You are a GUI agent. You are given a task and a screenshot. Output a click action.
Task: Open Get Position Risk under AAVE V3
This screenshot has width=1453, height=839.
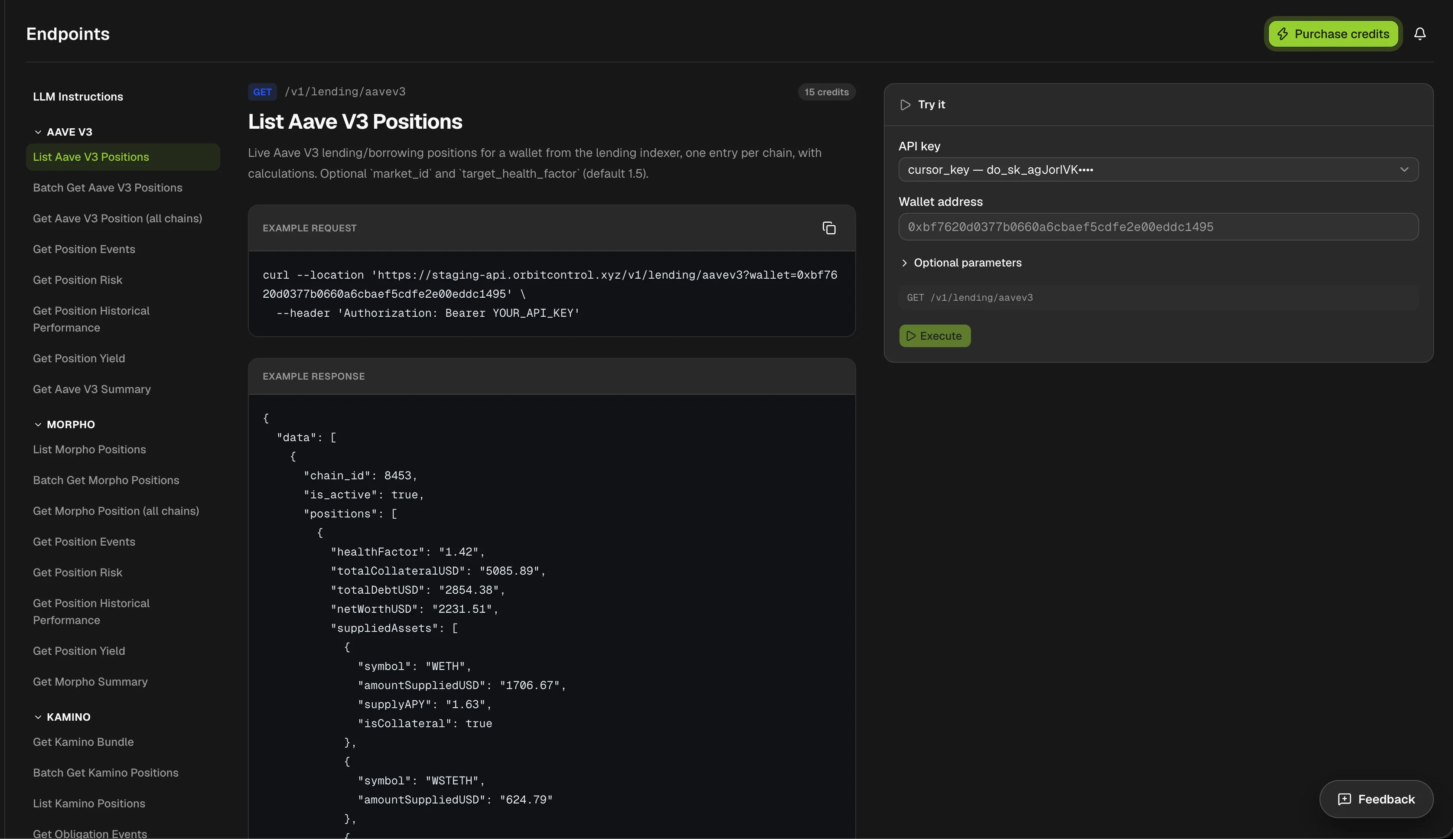tap(77, 280)
